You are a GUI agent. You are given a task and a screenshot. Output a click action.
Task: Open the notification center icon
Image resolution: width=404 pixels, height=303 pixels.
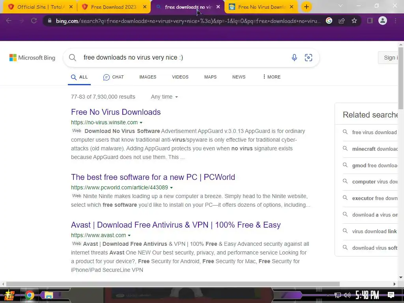click(x=391, y=295)
